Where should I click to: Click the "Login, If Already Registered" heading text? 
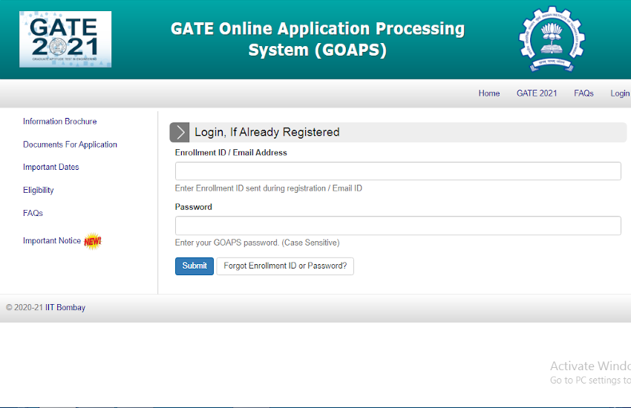point(267,132)
